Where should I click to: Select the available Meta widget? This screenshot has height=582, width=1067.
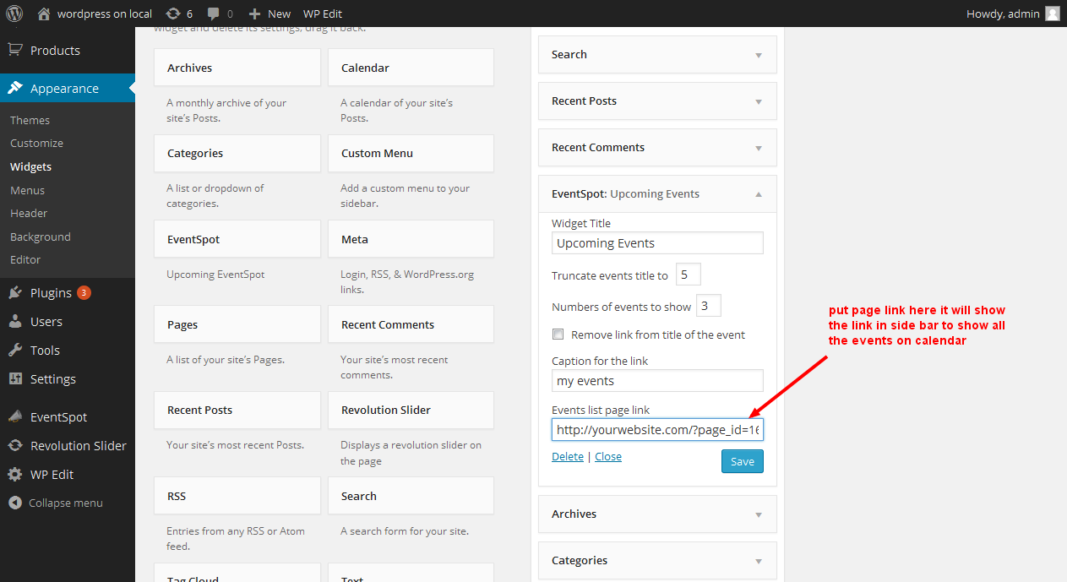pyautogui.click(x=411, y=239)
